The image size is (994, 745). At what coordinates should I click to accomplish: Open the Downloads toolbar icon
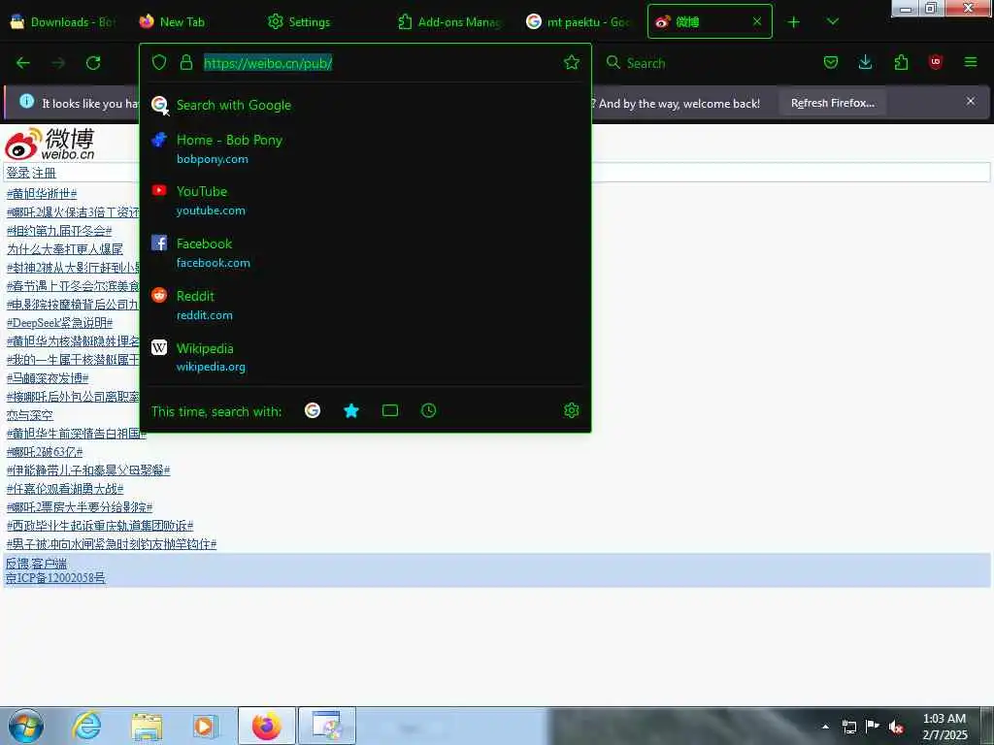[865, 62]
